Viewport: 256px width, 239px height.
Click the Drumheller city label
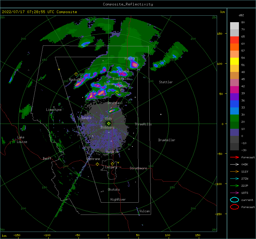167,140
